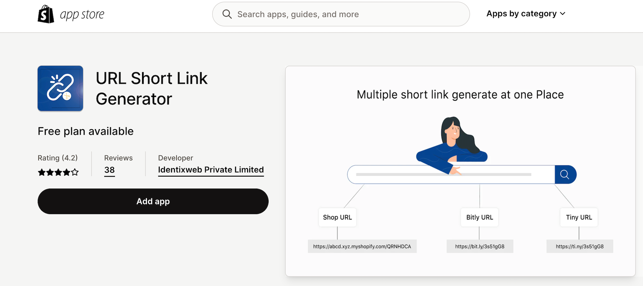
Task: Open the promotional screenshot thumbnail
Action: click(460, 171)
